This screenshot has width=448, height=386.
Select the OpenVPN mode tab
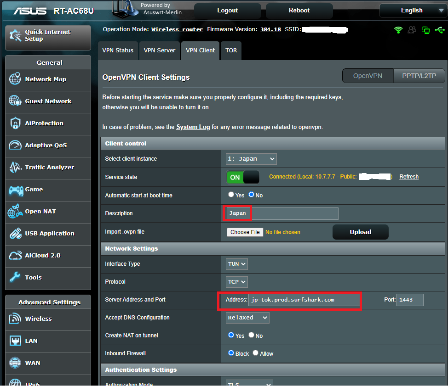[x=368, y=76]
